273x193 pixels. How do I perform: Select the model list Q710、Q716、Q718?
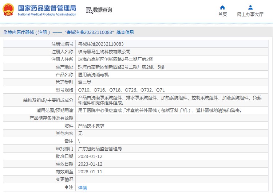(x=121, y=90)
